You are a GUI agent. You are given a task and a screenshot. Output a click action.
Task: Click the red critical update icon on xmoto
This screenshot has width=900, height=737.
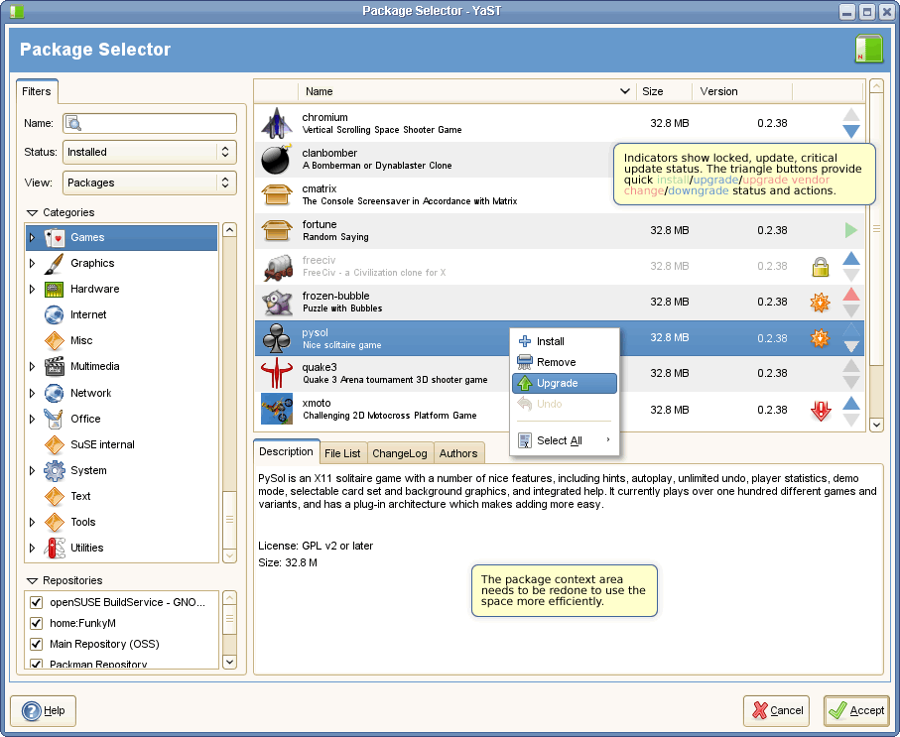click(821, 410)
